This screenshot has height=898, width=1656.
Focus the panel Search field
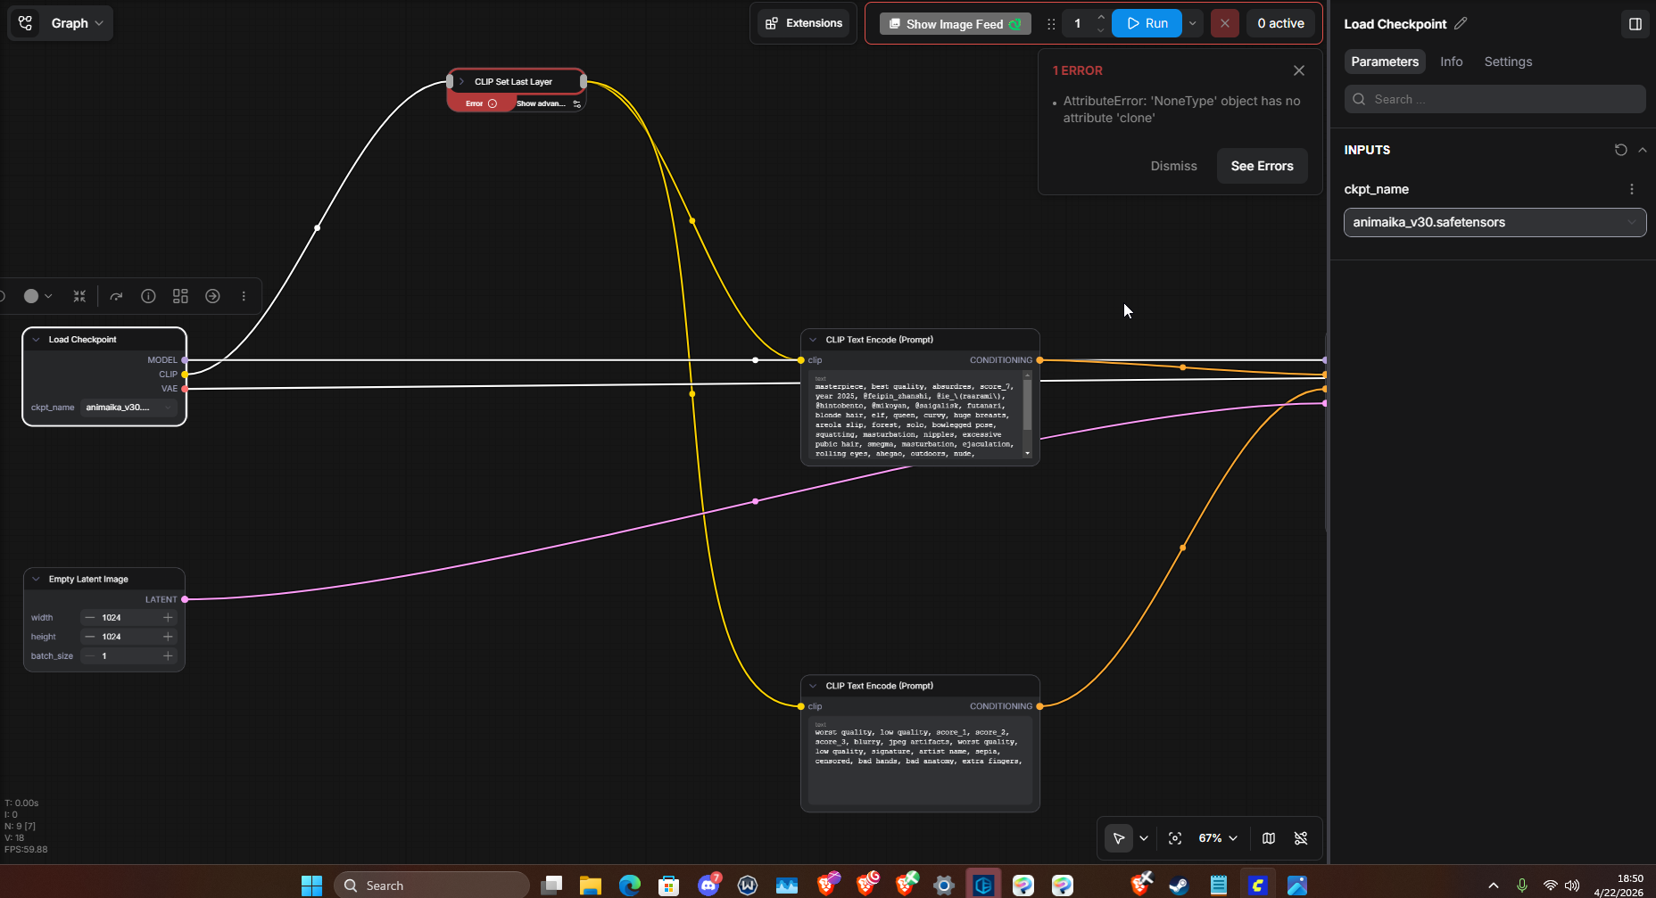click(1495, 99)
